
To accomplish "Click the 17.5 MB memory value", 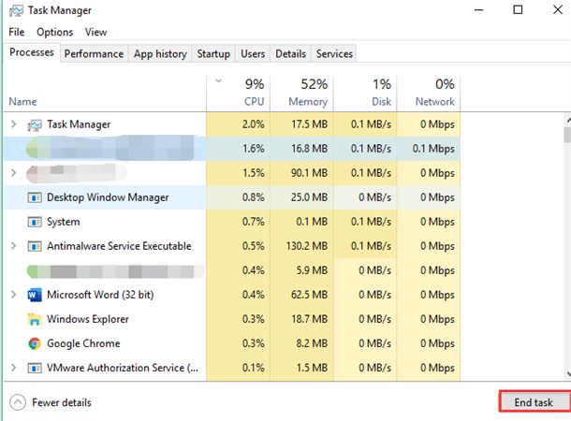I will click(309, 124).
